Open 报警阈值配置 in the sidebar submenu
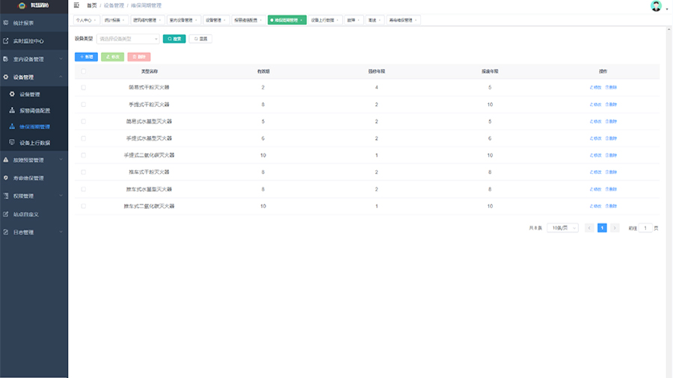Screen dimensions: 673x378 pyautogui.click(x=34, y=111)
